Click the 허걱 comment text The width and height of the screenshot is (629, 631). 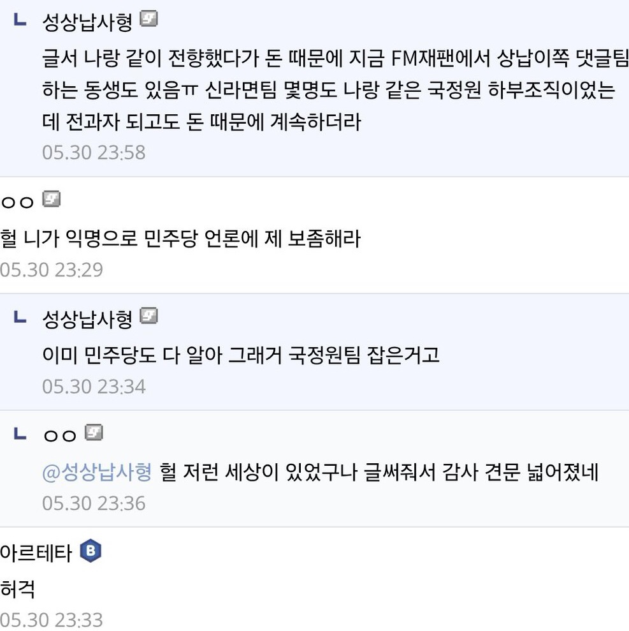click(x=18, y=590)
